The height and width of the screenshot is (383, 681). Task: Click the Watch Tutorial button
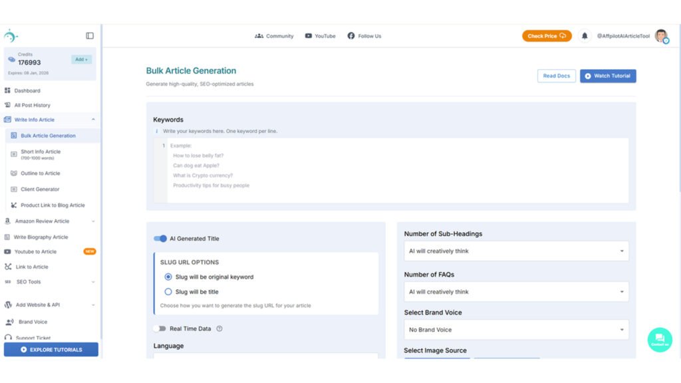(x=608, y=76)
